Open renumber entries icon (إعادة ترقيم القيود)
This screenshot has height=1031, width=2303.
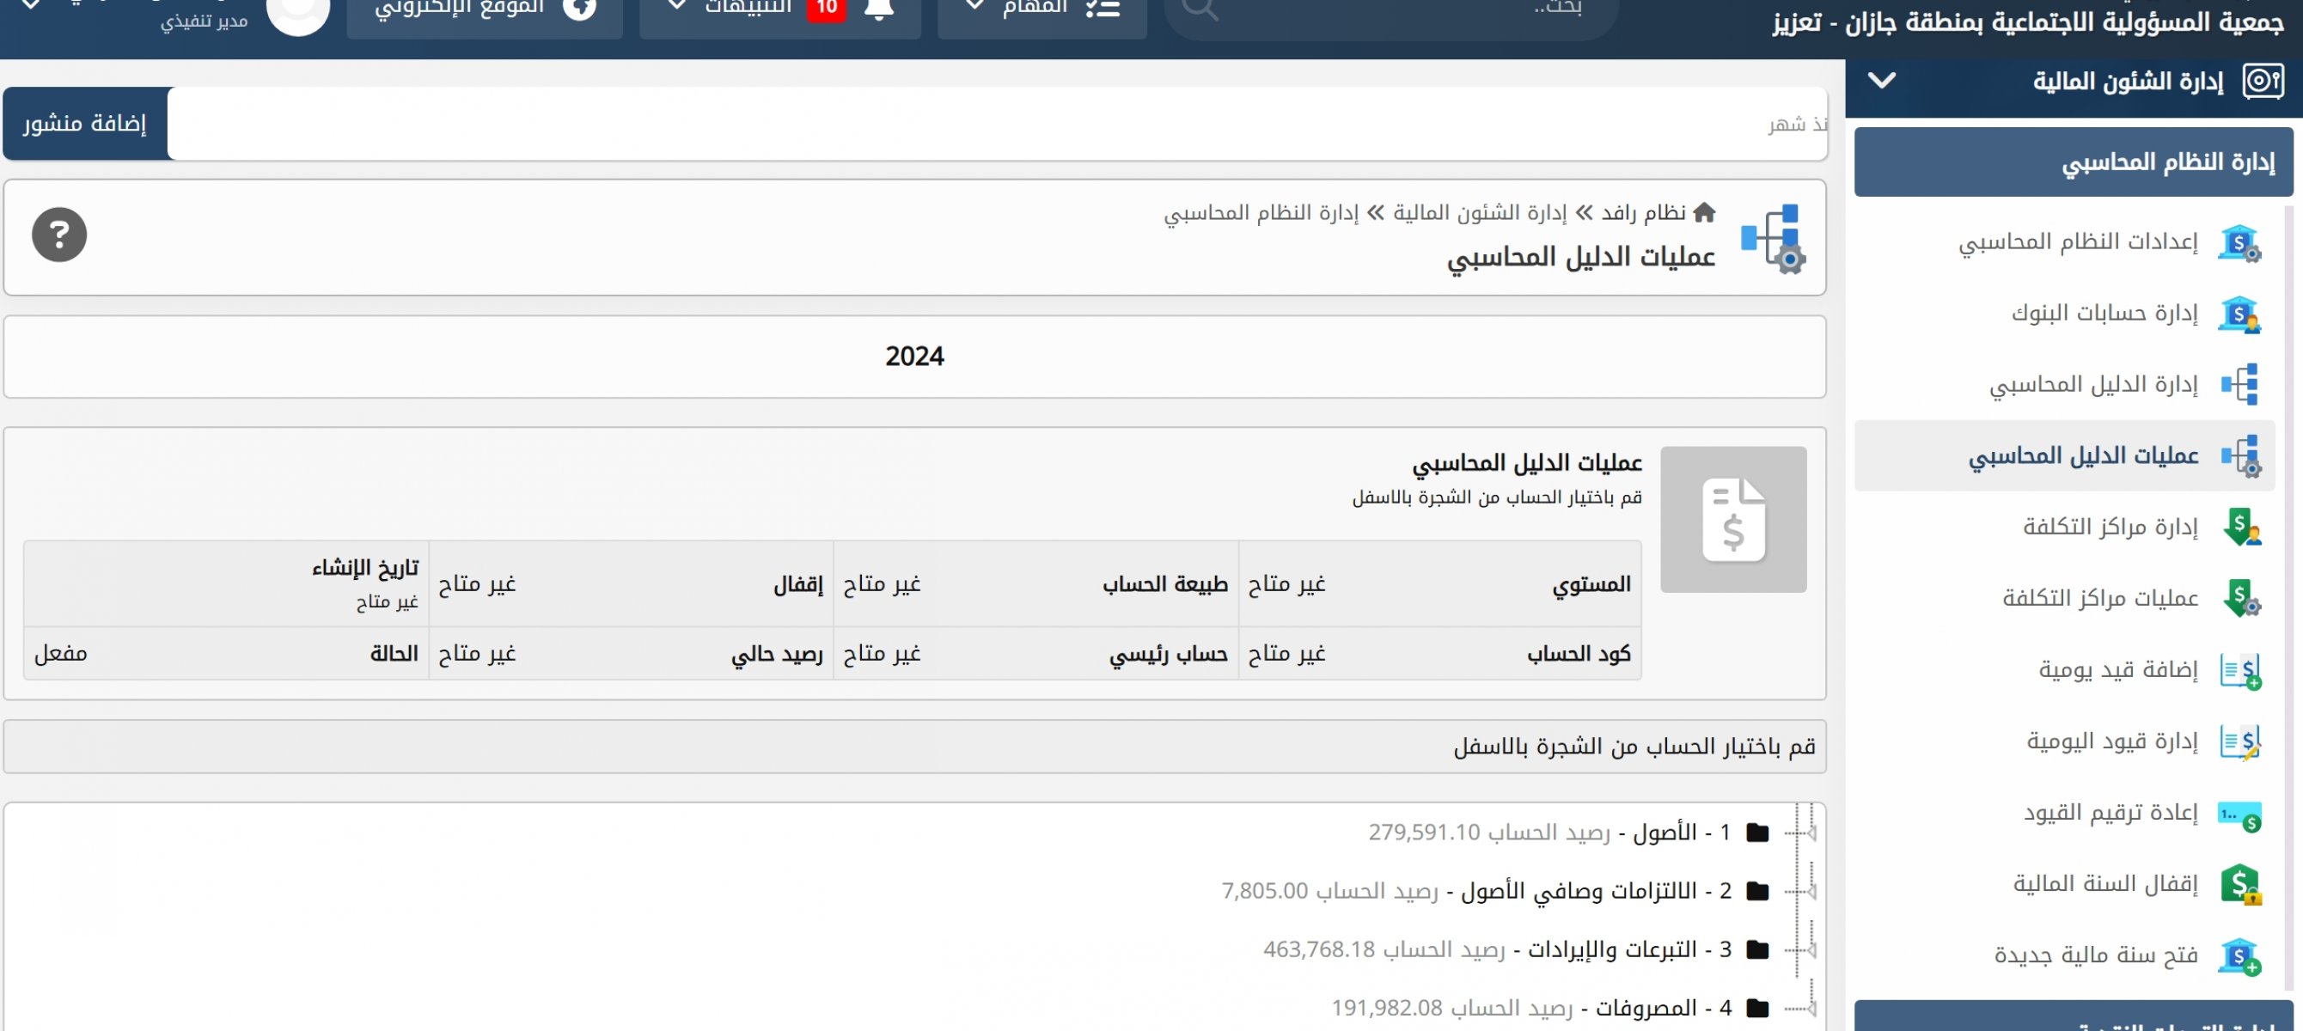point(2240,814)
